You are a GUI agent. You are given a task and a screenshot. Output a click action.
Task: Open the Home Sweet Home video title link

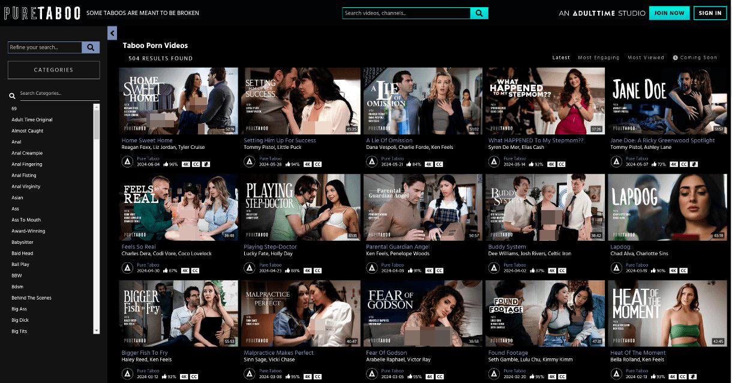click(147, 140)
